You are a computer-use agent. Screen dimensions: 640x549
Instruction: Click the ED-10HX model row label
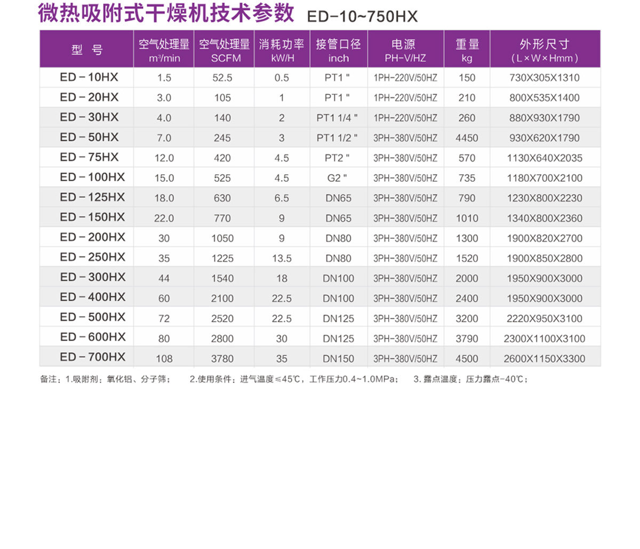pos(89,77)
